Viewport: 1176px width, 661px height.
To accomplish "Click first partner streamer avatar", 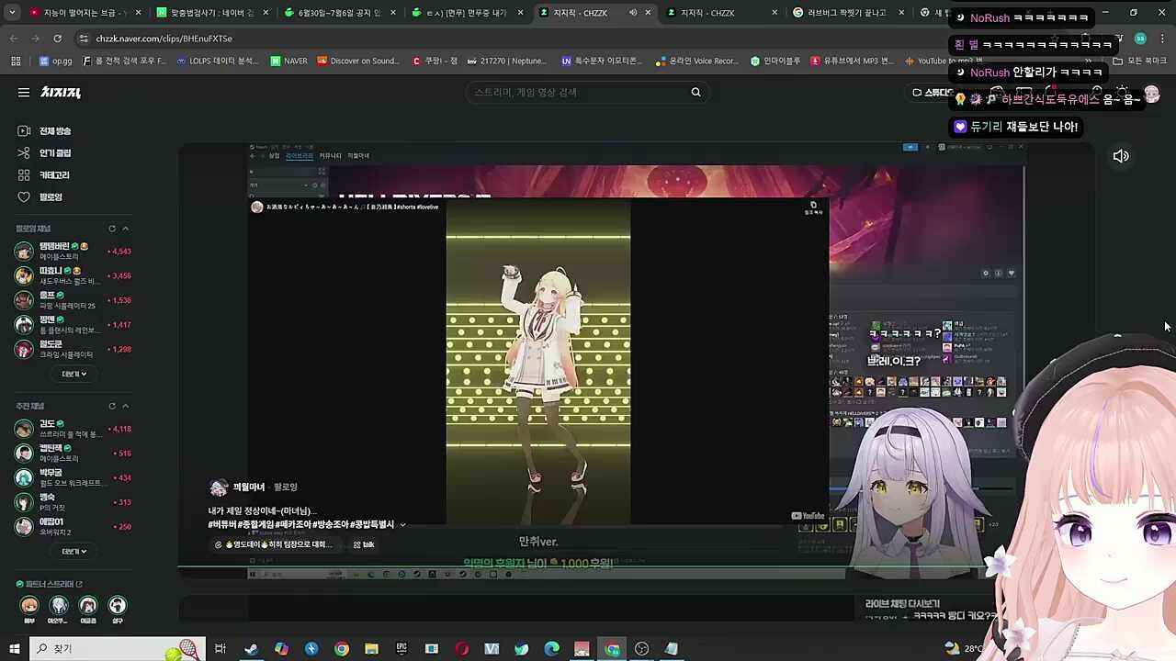I will point(29,605).
